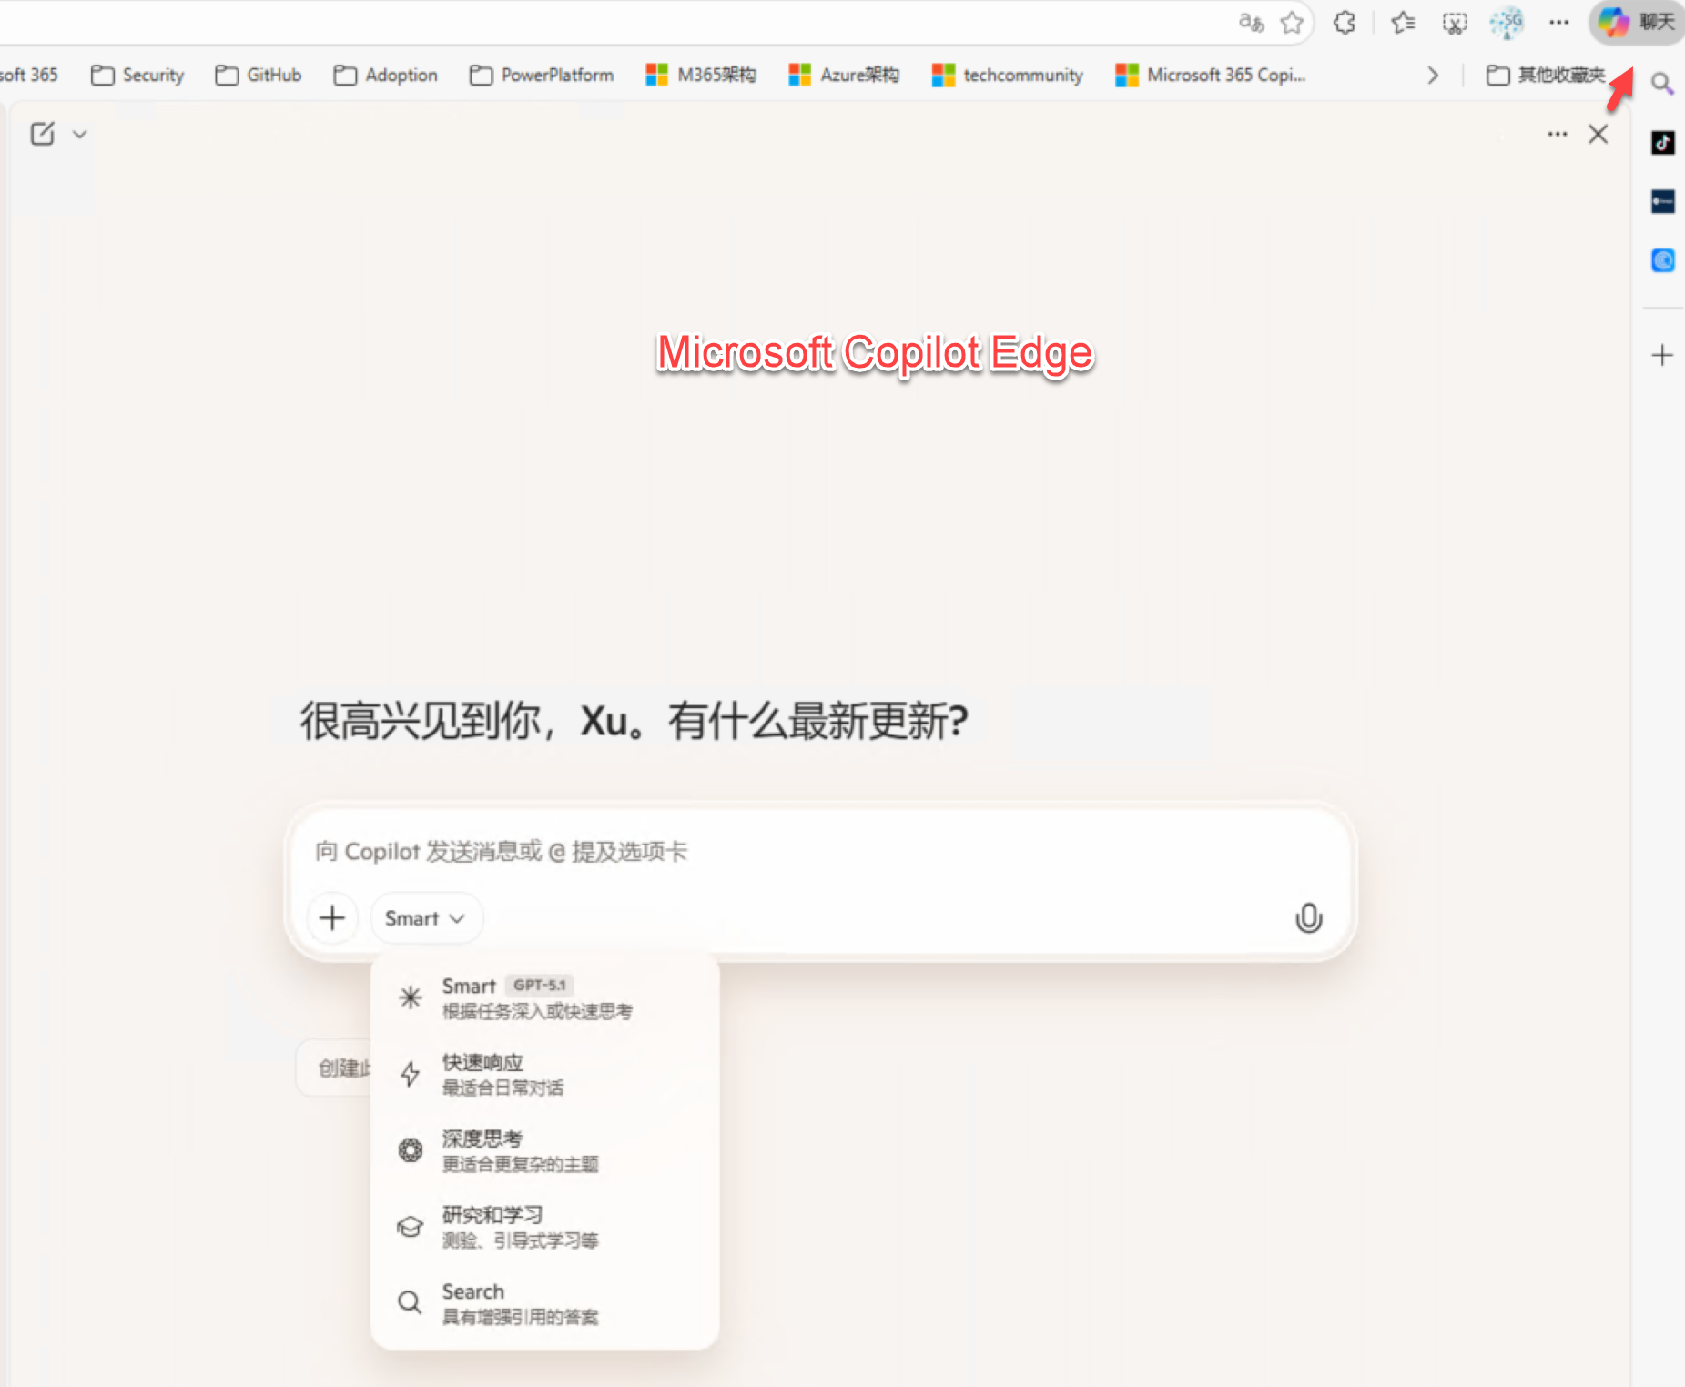Click the favorites star icon in address bar
Image resolution: width=1685 pixels, height=1387 pixels.
click(x=1291, y=23)
